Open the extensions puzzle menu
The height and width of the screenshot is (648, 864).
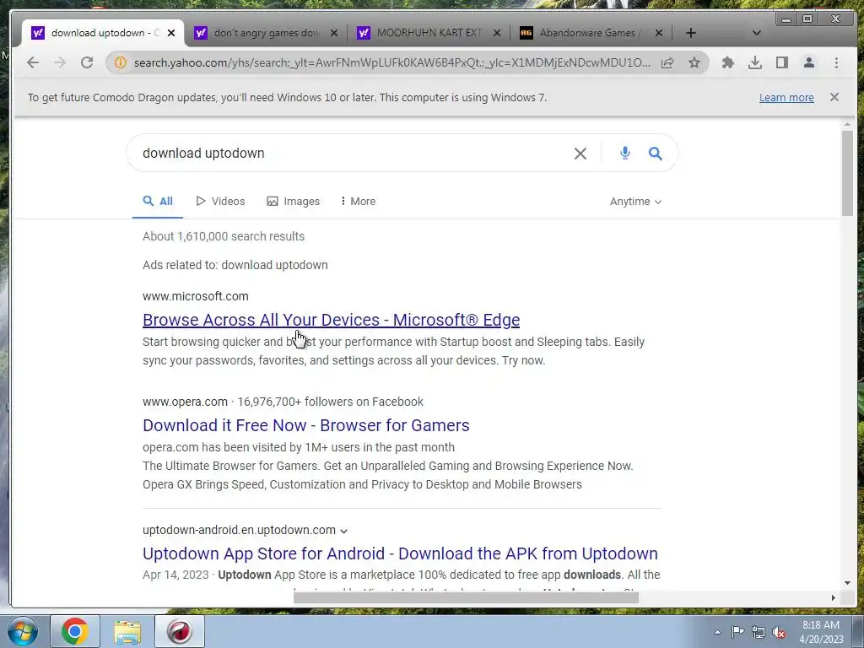coord(728,62)
